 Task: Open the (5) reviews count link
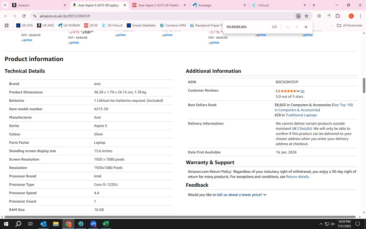click(x=302, y=91)
